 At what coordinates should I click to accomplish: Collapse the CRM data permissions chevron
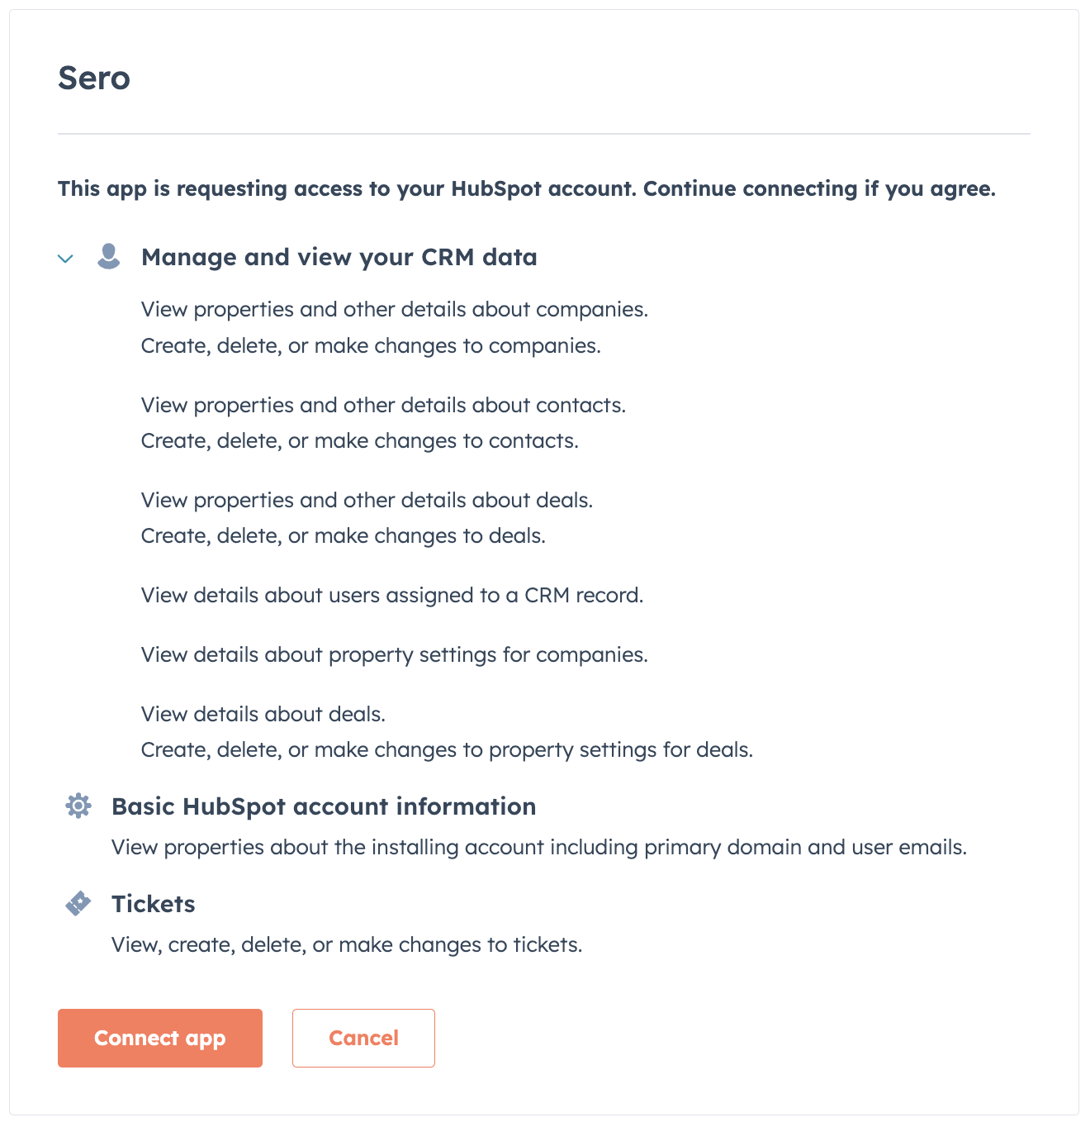[66, 259]
